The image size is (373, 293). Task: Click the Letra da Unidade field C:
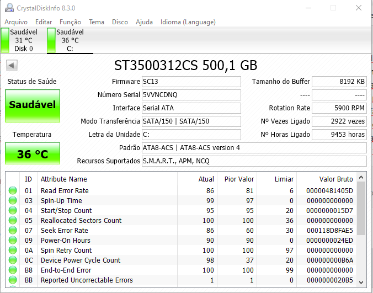(191, 135)
